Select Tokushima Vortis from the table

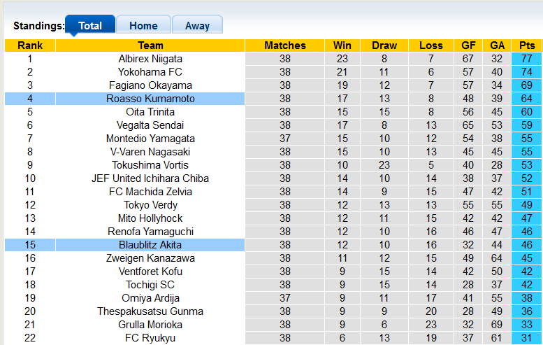pos(150,165)
